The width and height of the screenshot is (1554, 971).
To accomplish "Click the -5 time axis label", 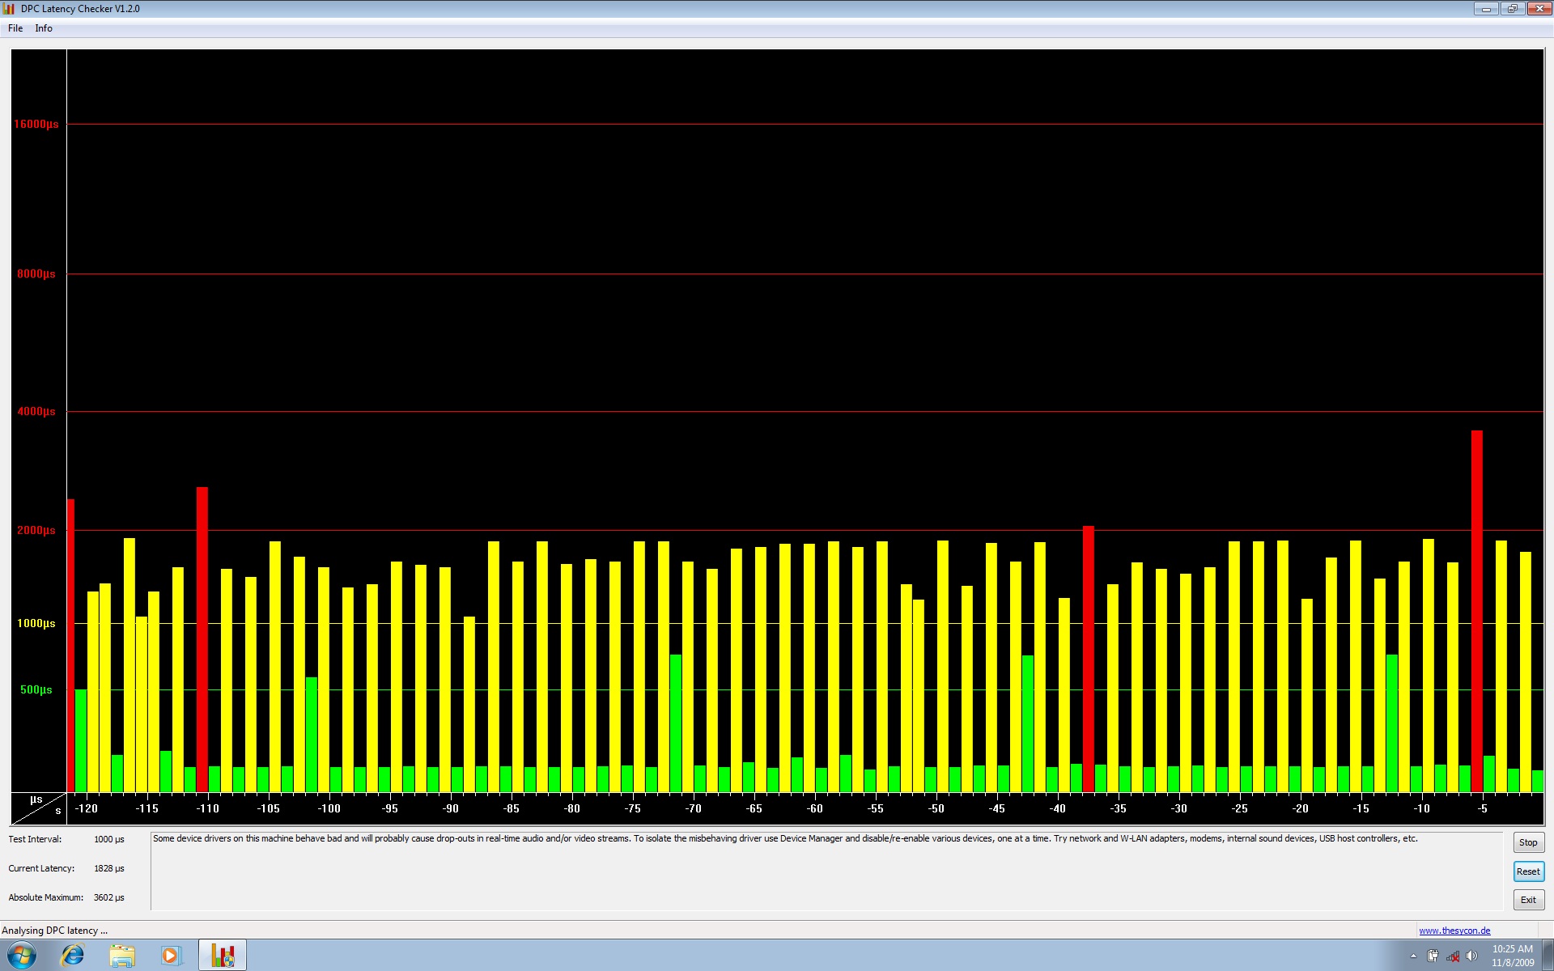I will click(x=1482, y=808).
